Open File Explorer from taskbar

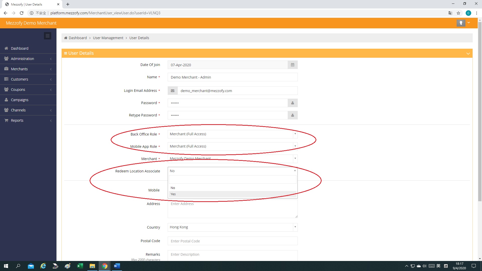coord(92,266)
